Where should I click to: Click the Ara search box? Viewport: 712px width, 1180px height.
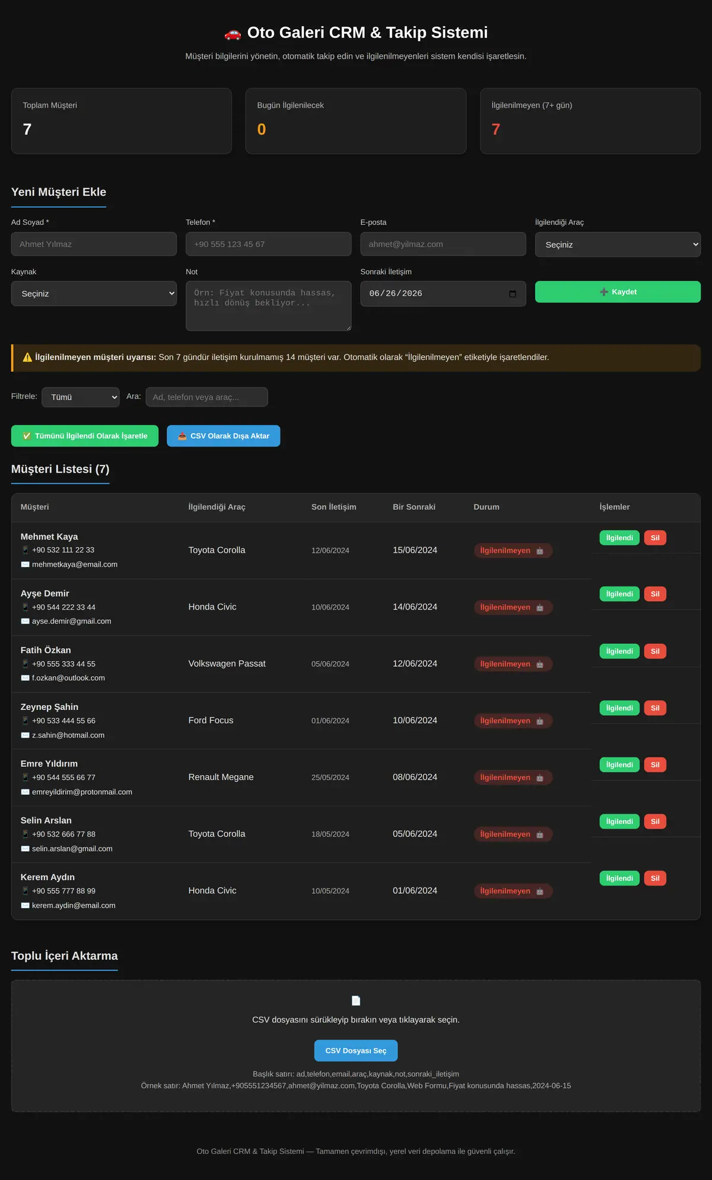coord(206,397)
